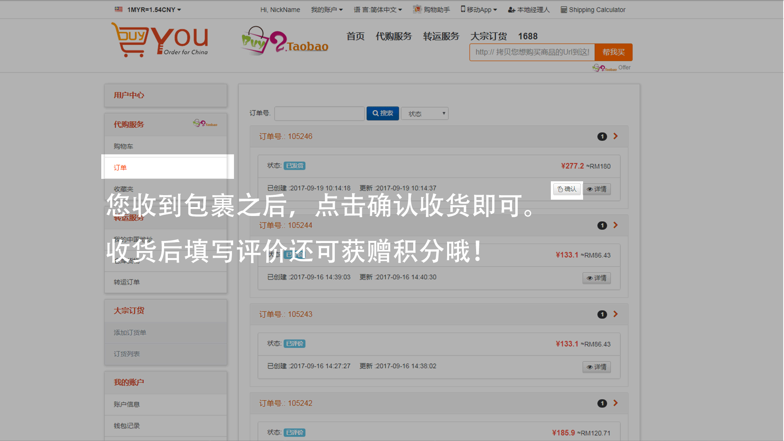784x441 pixels.
Task: View 详情 of order 105244
Action: pyautogui.click(x=597, y=278)
